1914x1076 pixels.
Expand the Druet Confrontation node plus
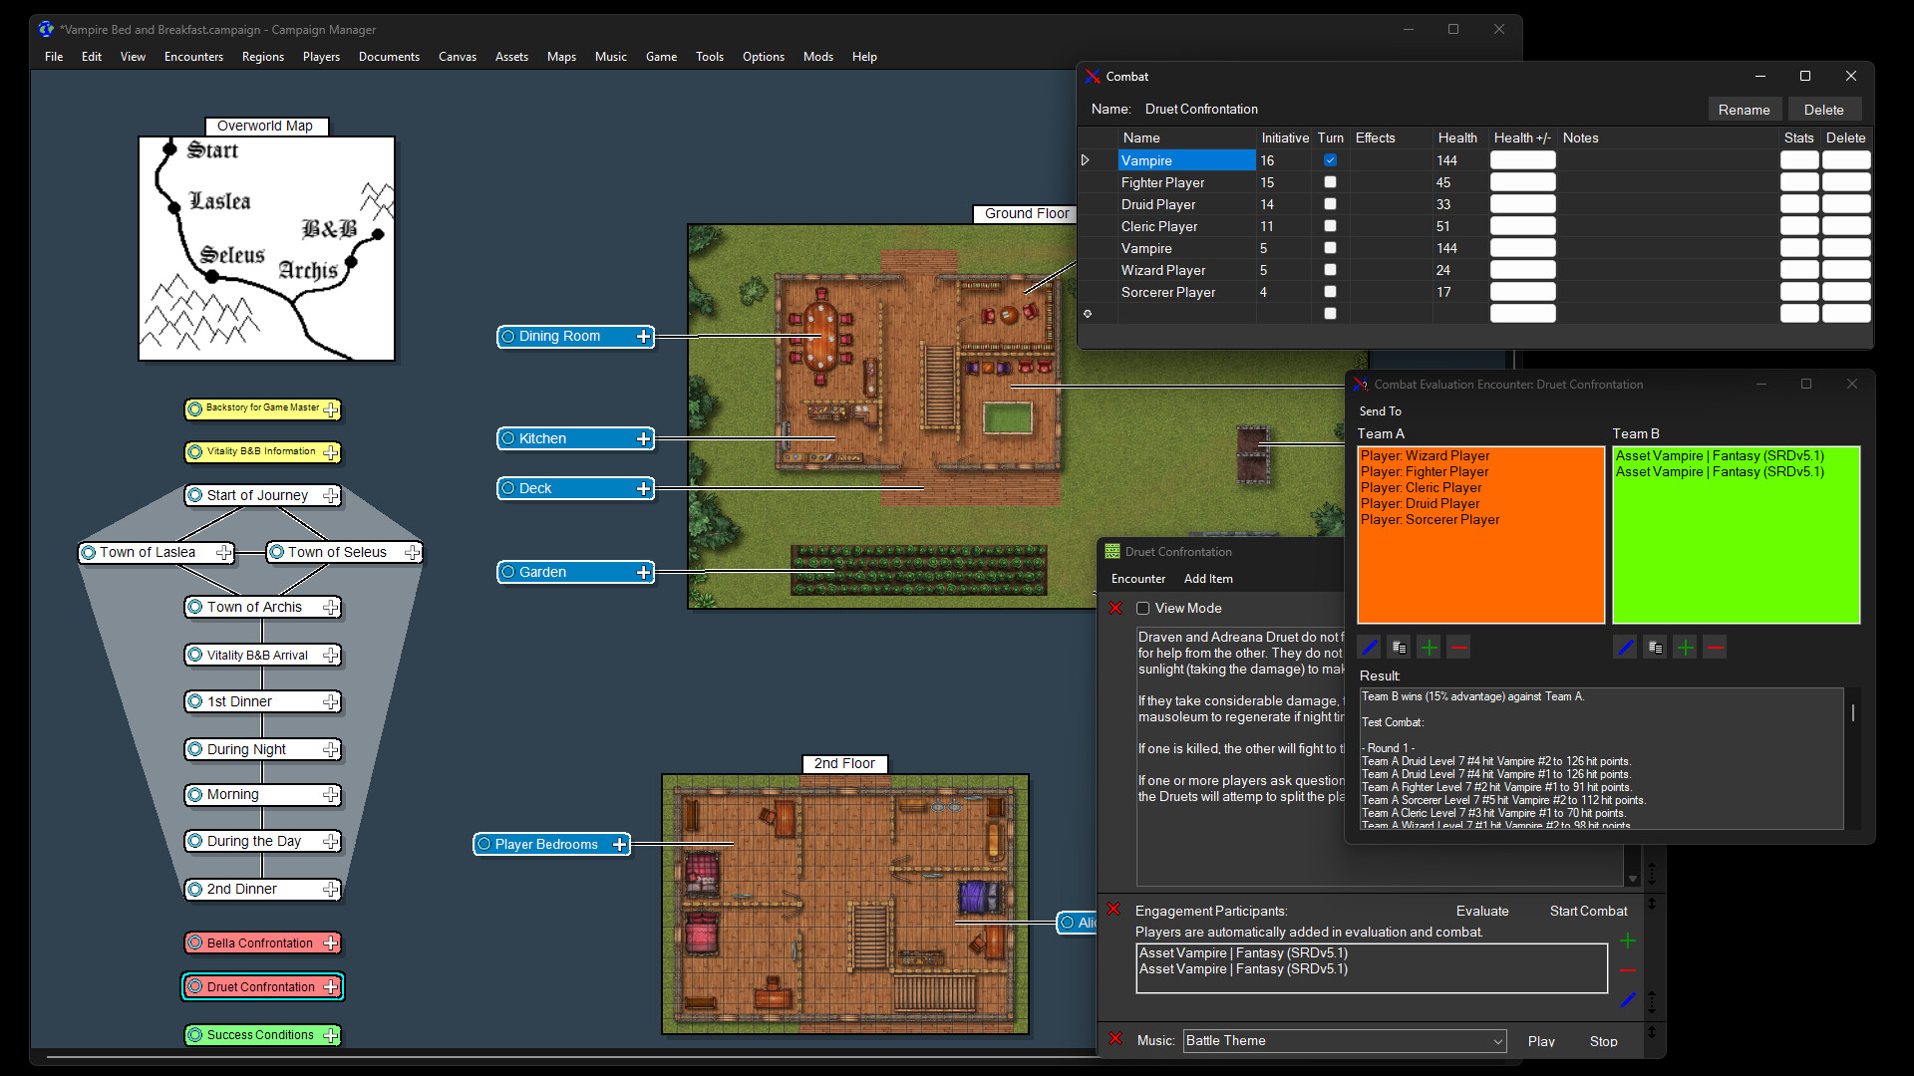(331, 987)
